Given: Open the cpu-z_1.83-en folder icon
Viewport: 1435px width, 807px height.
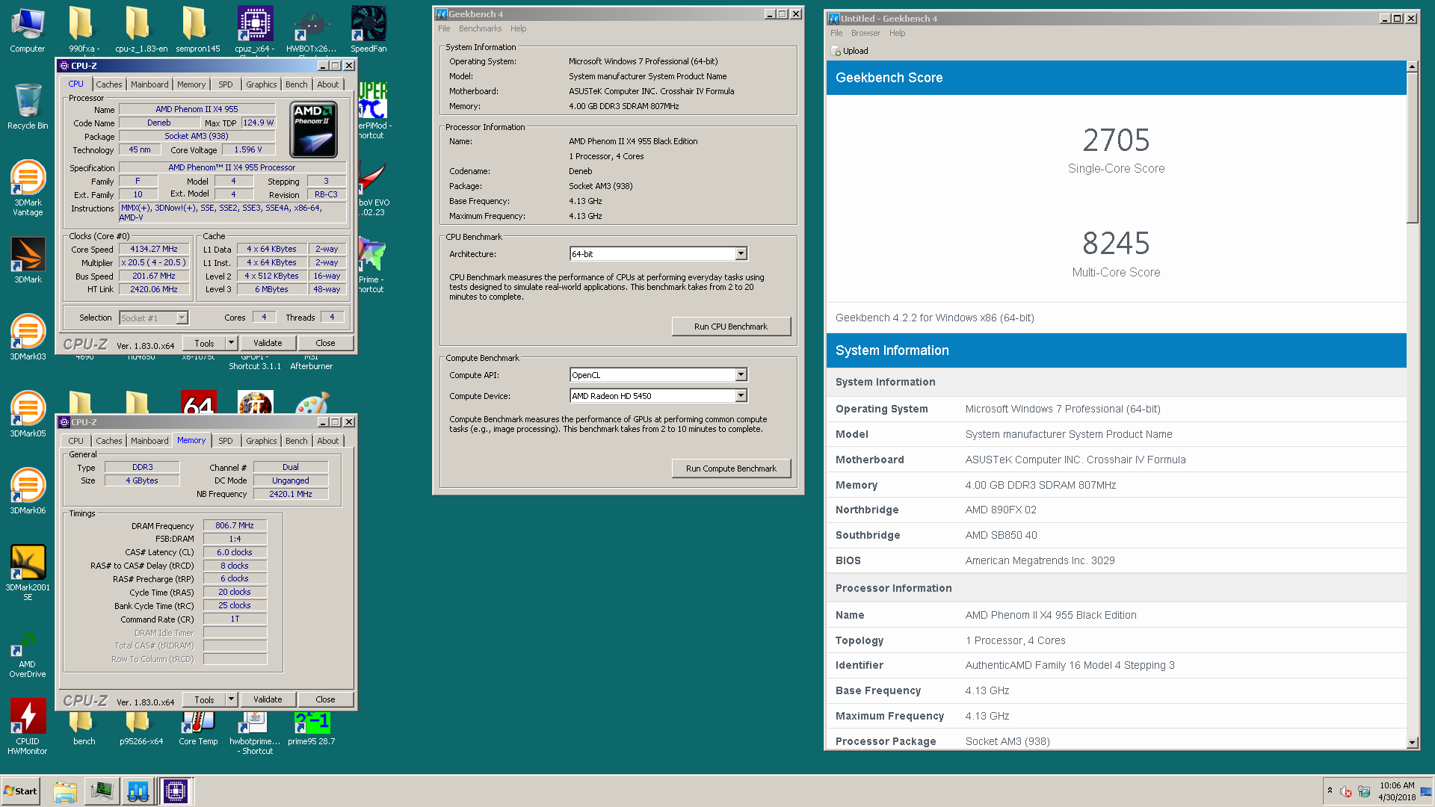Looking at the screenshot, I should click(x=141, y=30).
